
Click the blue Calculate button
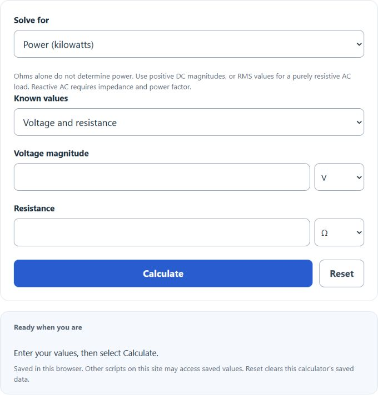click(x=163, y=274)
